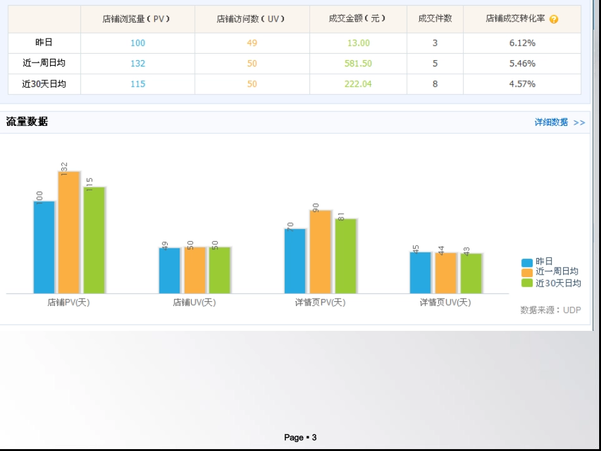The height and width of the screenshot is (451, 601).
Task: Click the weekly transaction amount 581.50
Action: click(x=357, y=63)
